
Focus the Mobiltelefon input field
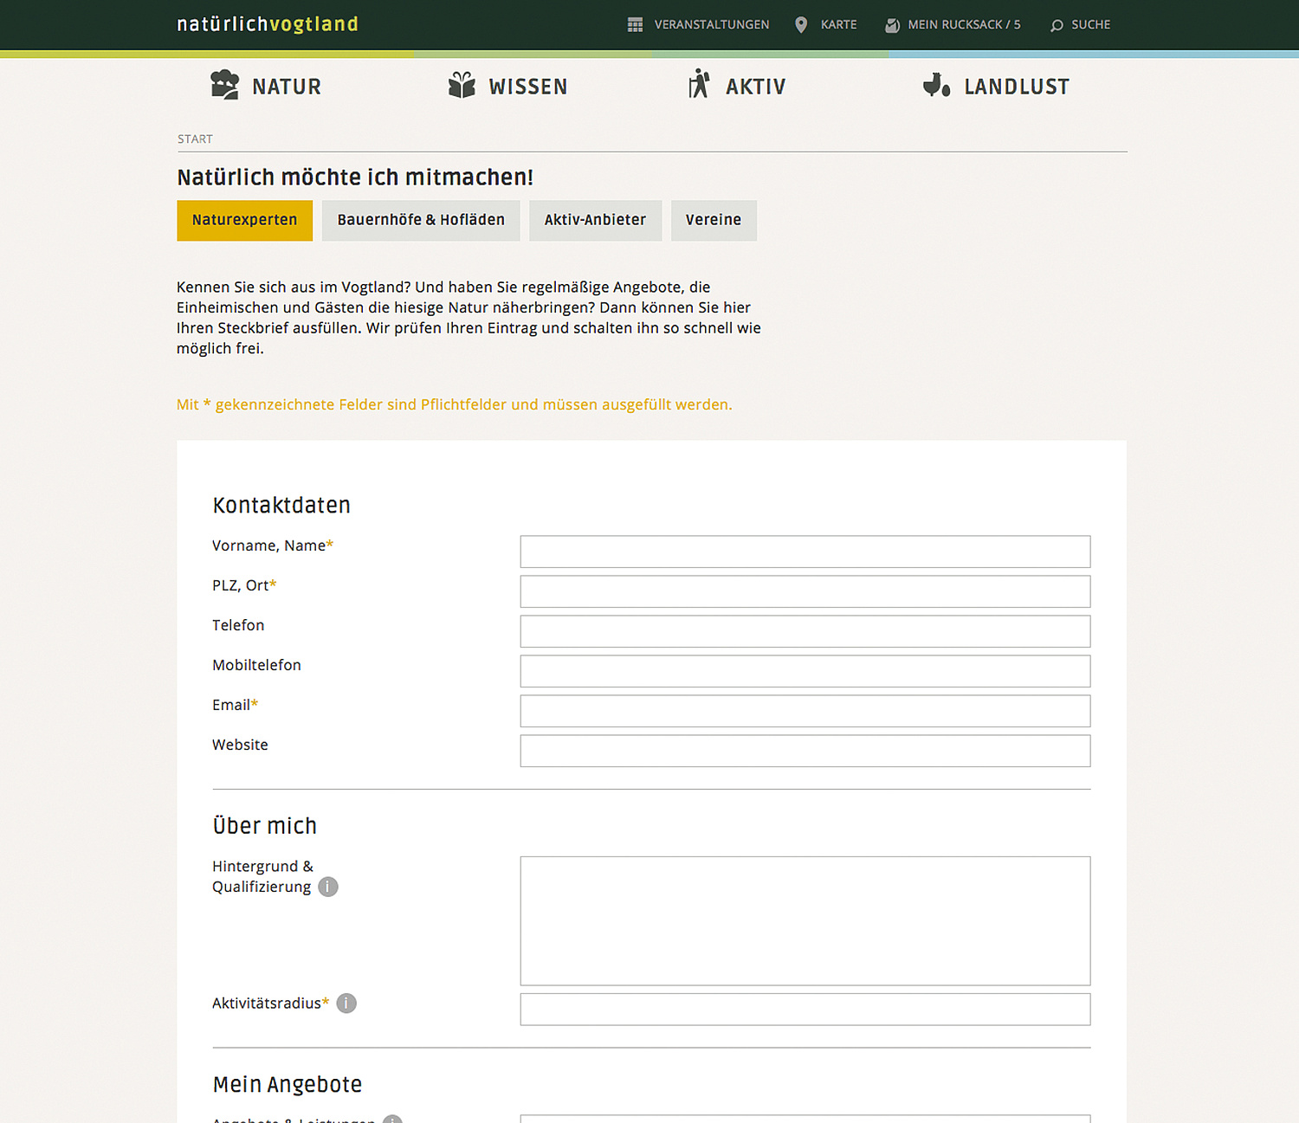[x=805, y=671]
